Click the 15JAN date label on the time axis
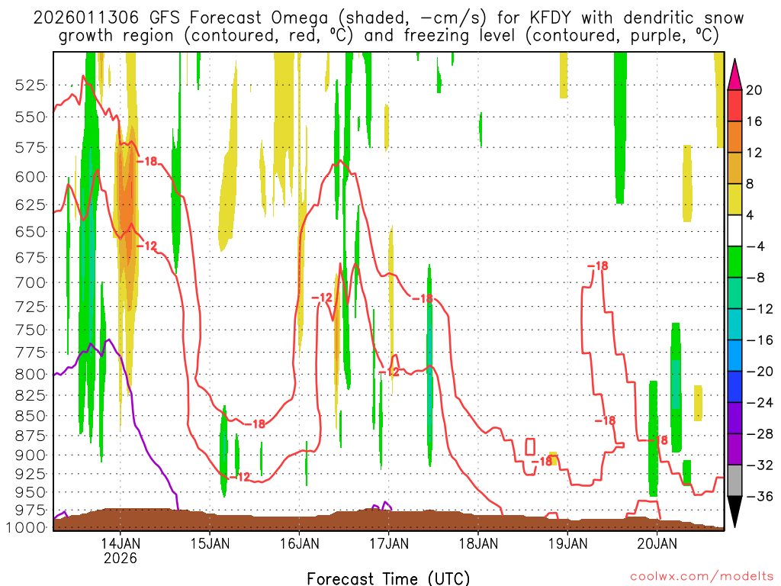The height and width of the screenshot is (586, 781). [211, 543]
